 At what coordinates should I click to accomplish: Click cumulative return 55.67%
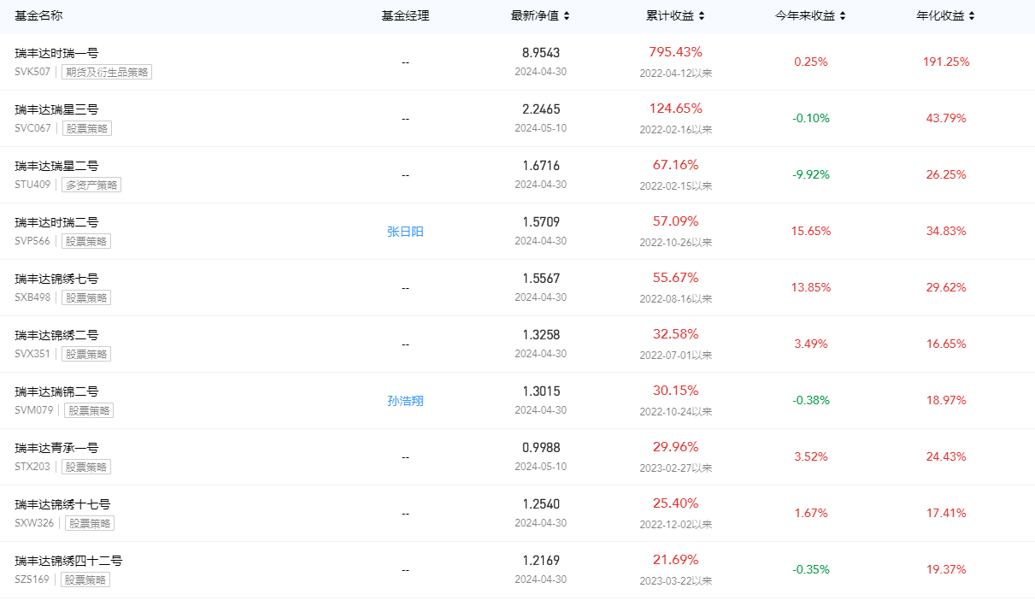(675, 278)
